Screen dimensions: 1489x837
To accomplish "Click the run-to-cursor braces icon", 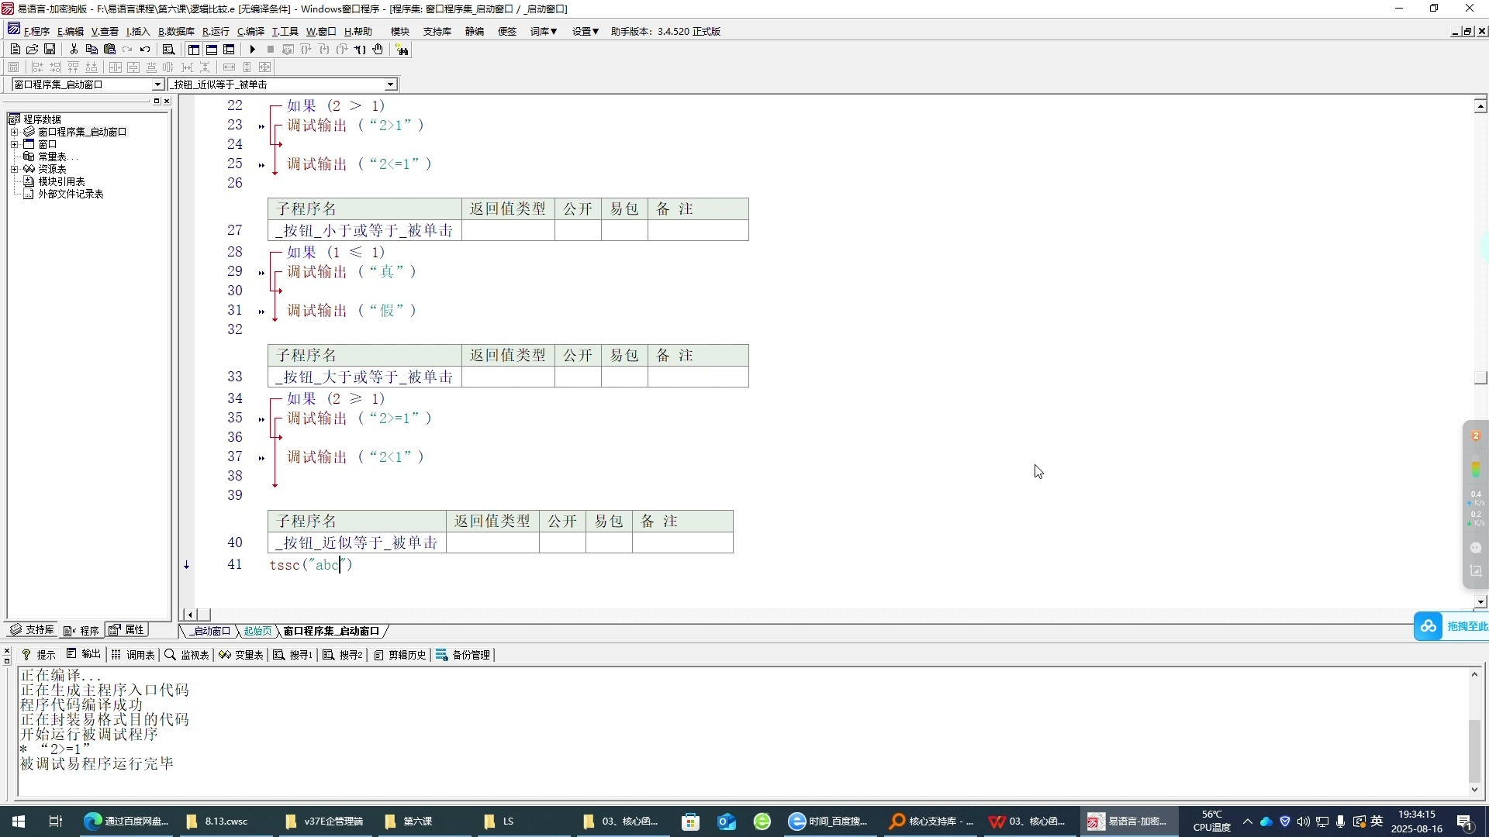I will [x=360, y=49].
